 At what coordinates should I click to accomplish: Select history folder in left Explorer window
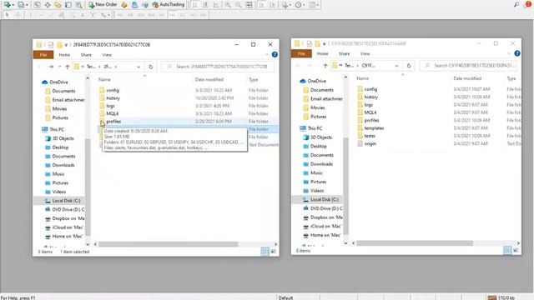click(x=113, y=98)
